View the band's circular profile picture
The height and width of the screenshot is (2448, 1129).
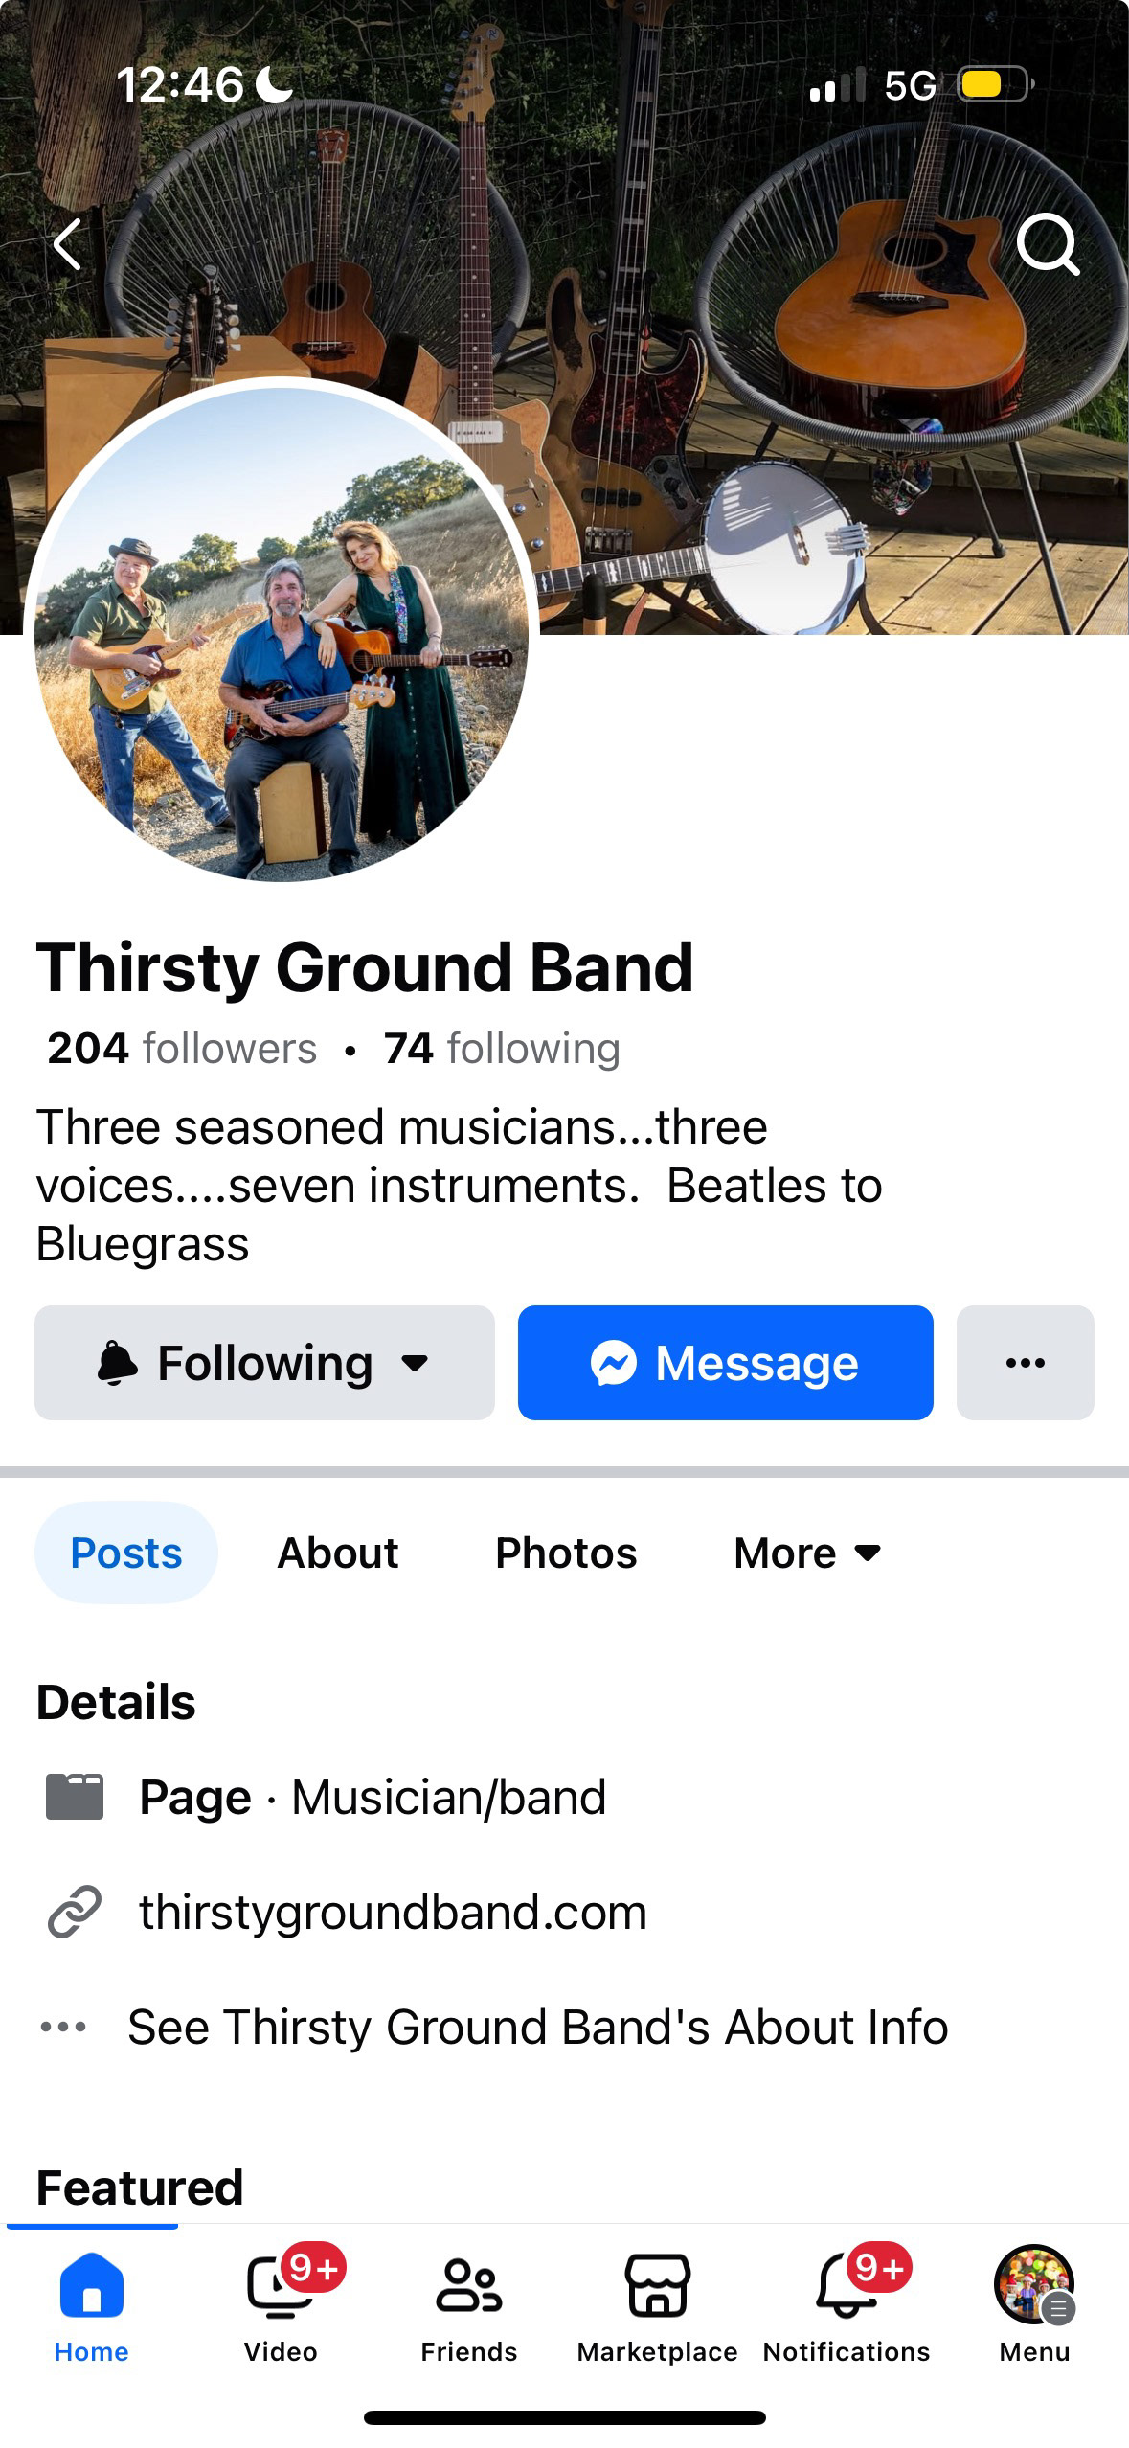[x=282, y=633]
